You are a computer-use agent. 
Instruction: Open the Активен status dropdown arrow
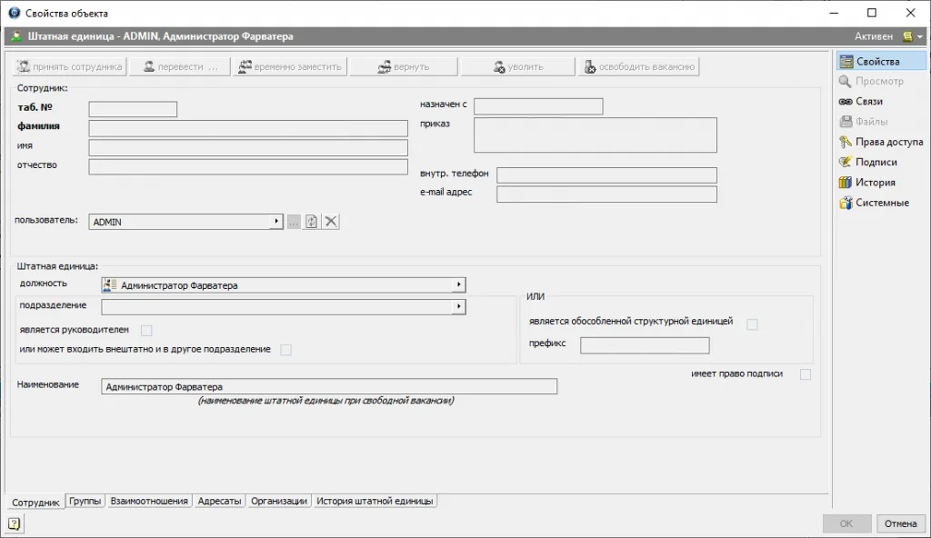tap(919, 37)
